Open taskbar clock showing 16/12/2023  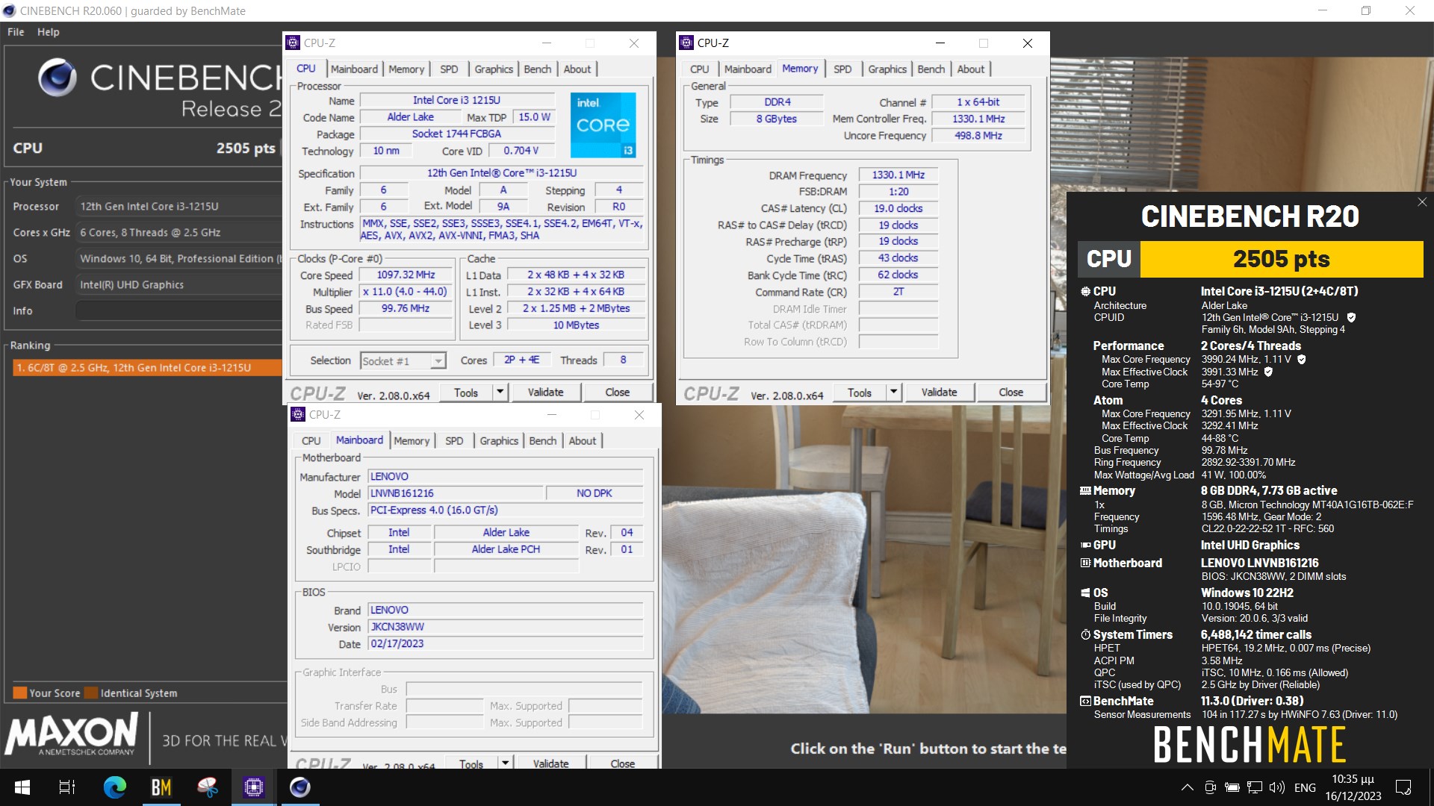(x=1353, y=787)
